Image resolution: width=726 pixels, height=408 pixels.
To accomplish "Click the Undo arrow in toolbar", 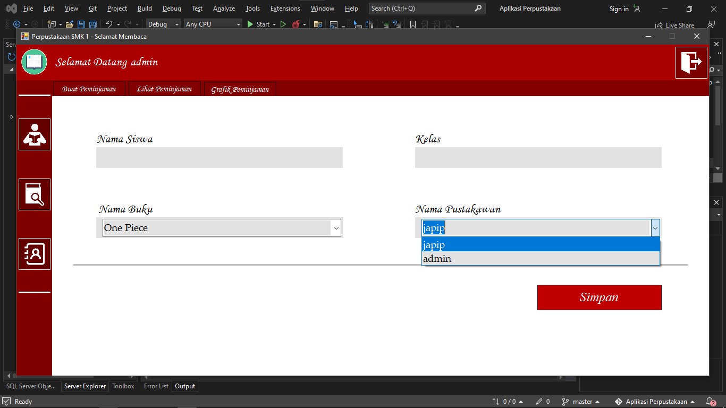I will tap(108, 24).
